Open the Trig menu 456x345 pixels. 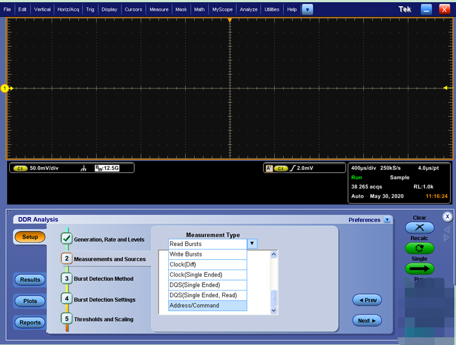(x=90, y=9)
